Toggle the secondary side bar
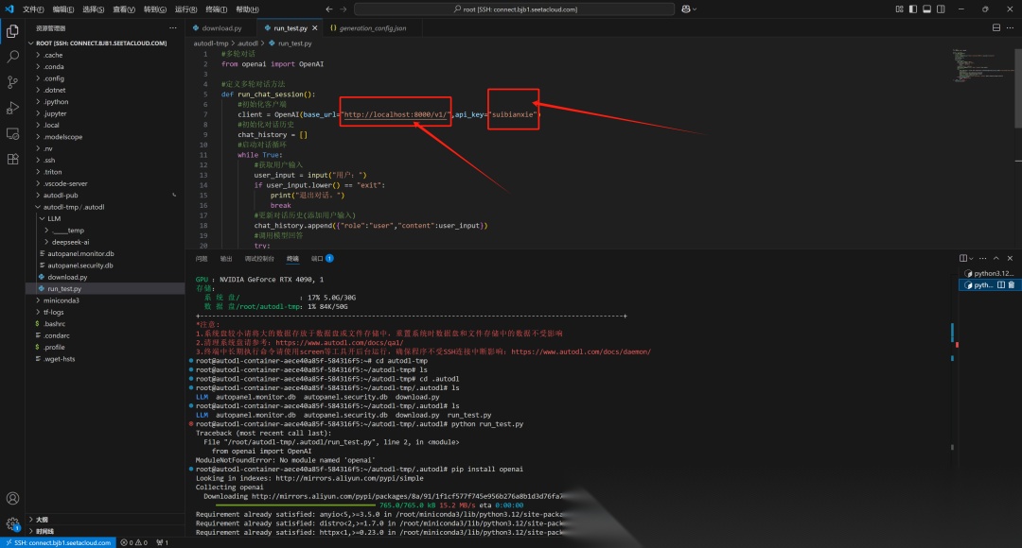1022x548 pixels. (x=942, y=9)
